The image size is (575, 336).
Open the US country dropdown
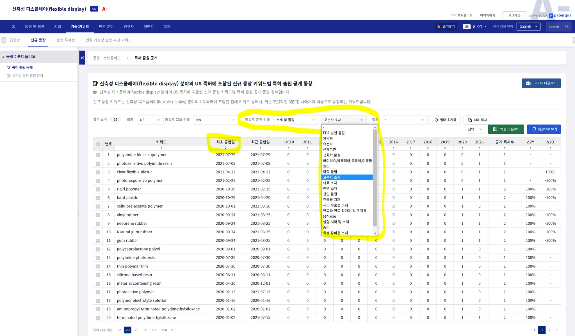pos(150,120)
